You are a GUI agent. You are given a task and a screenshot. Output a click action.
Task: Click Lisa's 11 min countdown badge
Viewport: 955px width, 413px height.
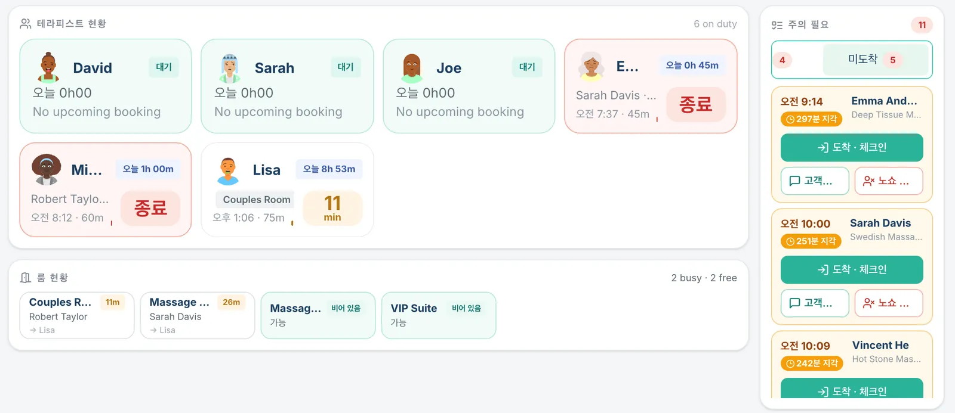tap(332, 208)
